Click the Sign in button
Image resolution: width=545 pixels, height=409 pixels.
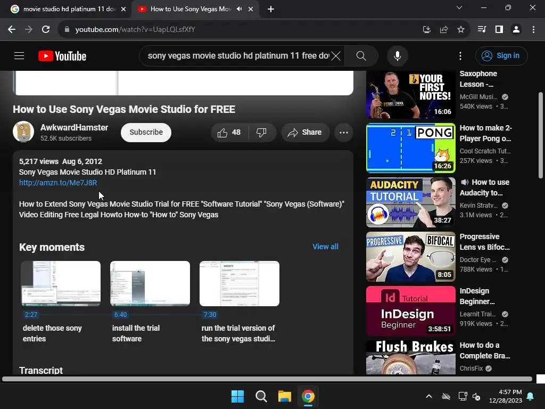501,55
